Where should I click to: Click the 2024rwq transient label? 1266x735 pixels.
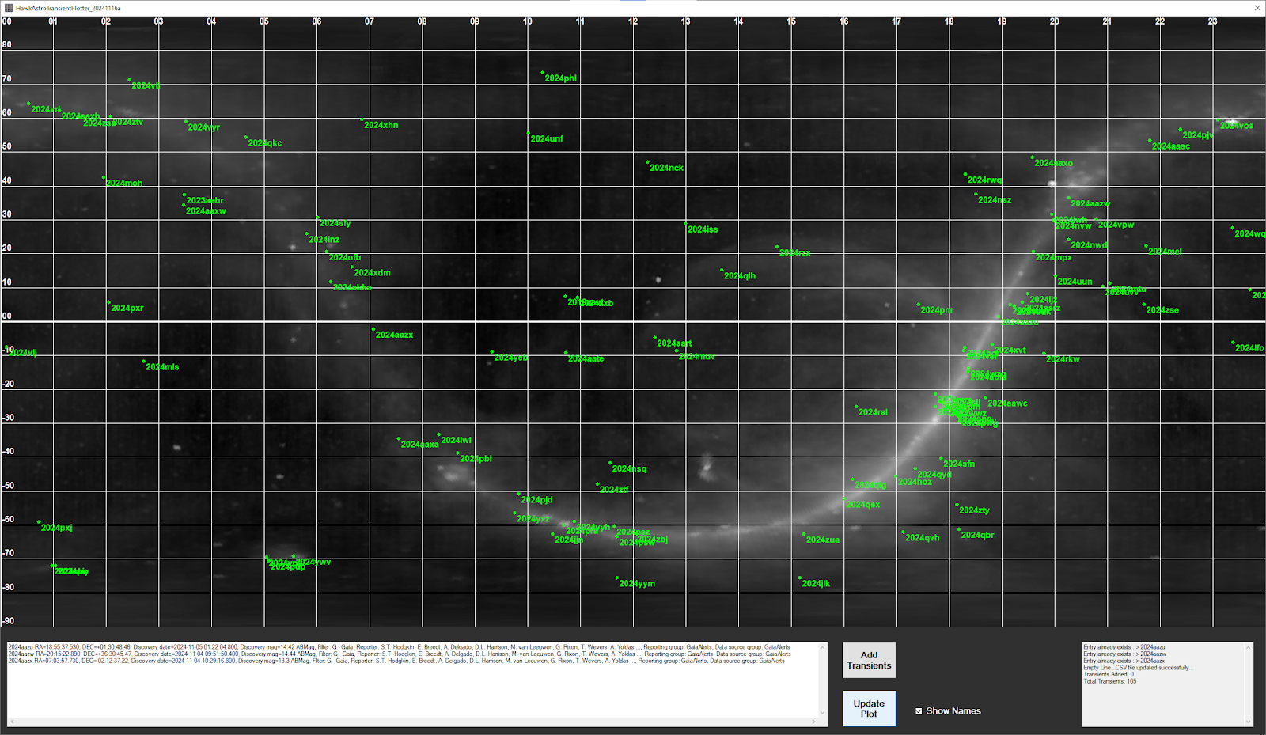(x=985, y=180)
